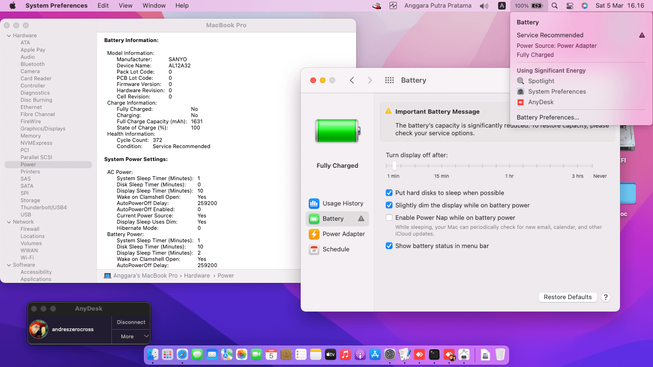Image resolution: width=653 pixels, height=367 pixels.
Task: Click the forward arrow in Battery window
Action: [370, 80]
